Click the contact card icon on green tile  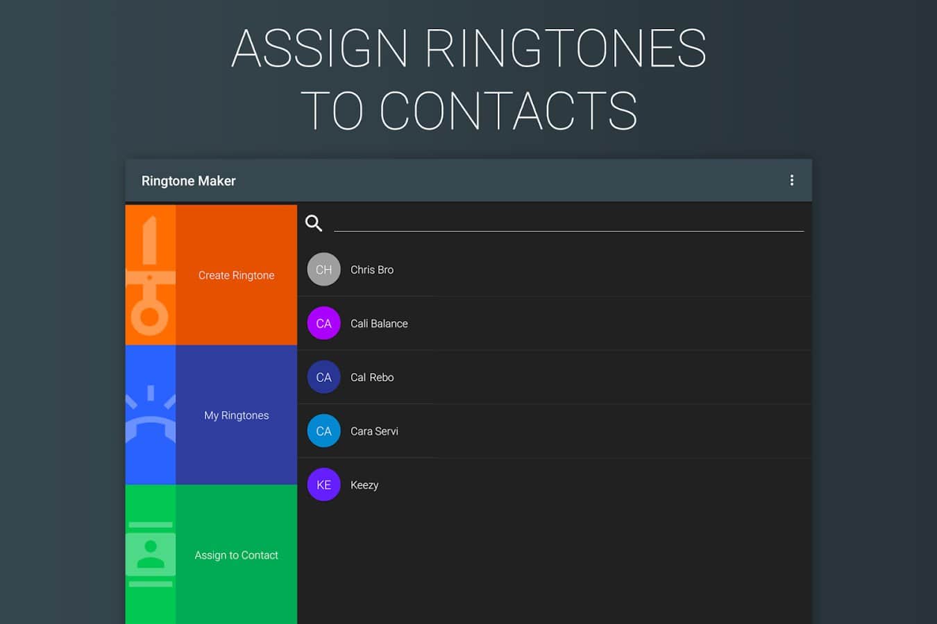151,555
